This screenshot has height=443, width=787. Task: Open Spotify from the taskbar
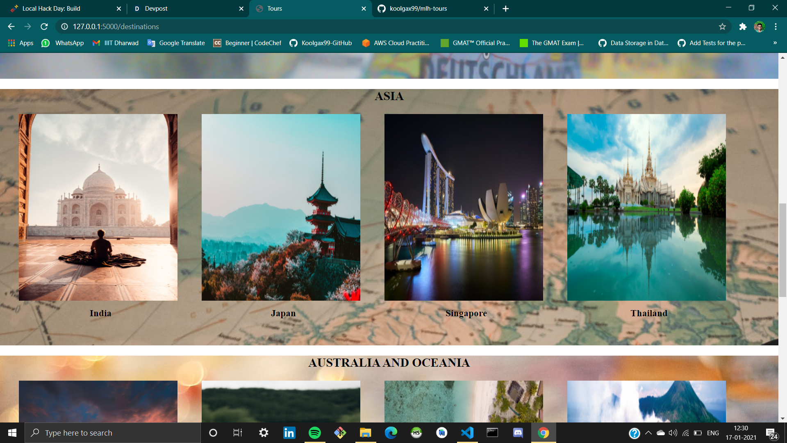315,433
